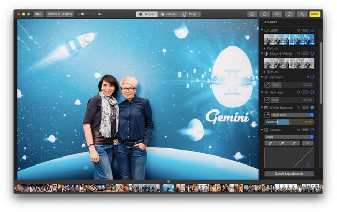Click the zoom-in icon beside zoom slider
Screen dimensions: 337x212
(x=99, y=14)
